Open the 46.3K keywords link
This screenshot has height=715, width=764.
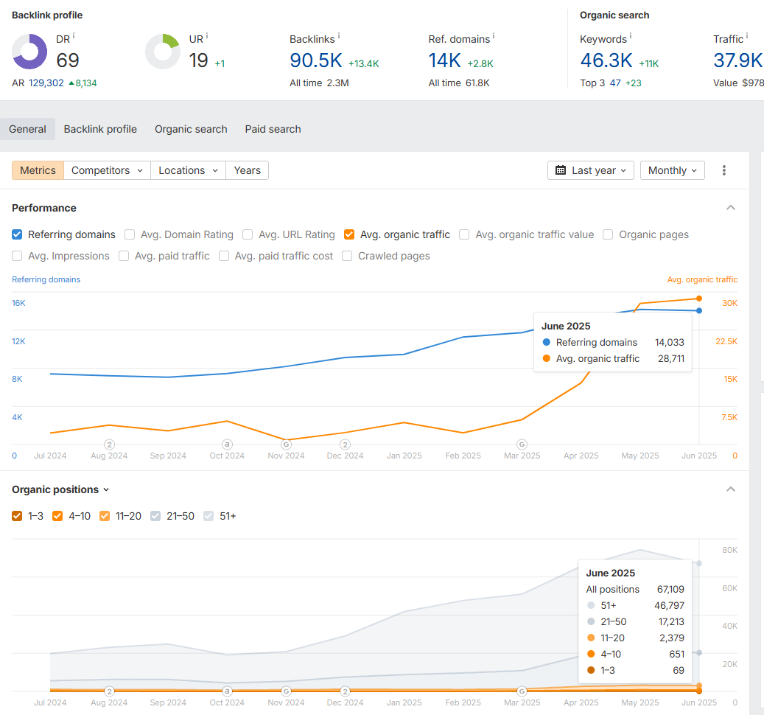pos(606,60)
